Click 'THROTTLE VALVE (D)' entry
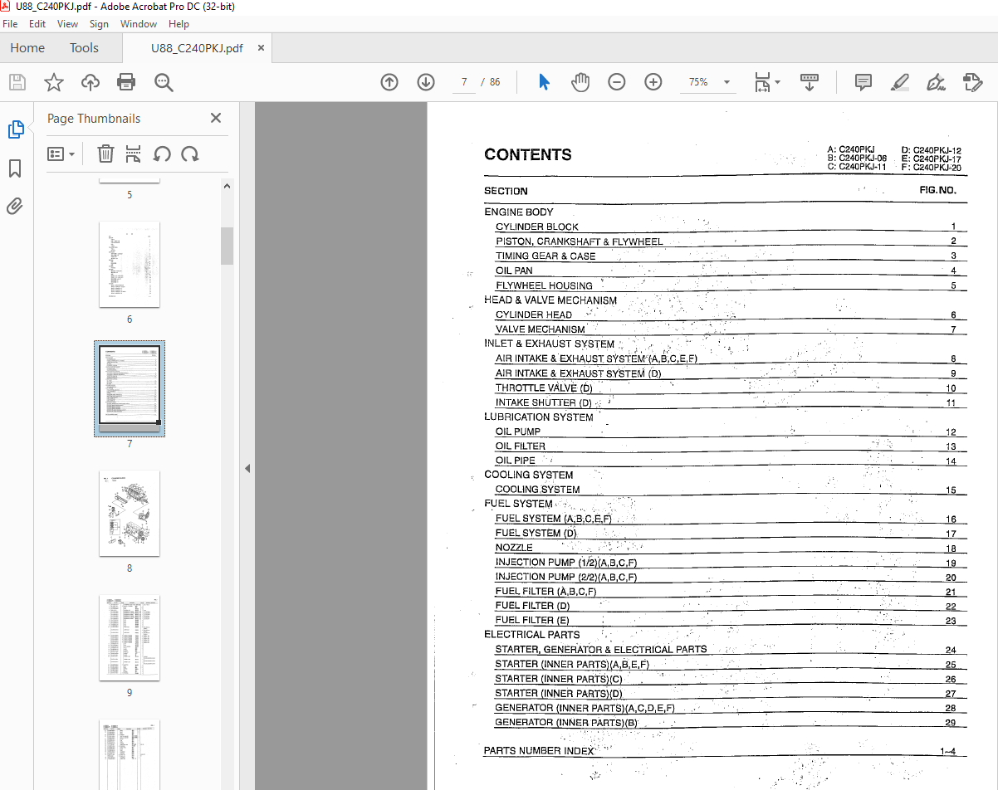Viewport: 998px width, 790px height. tap(544, 388)
